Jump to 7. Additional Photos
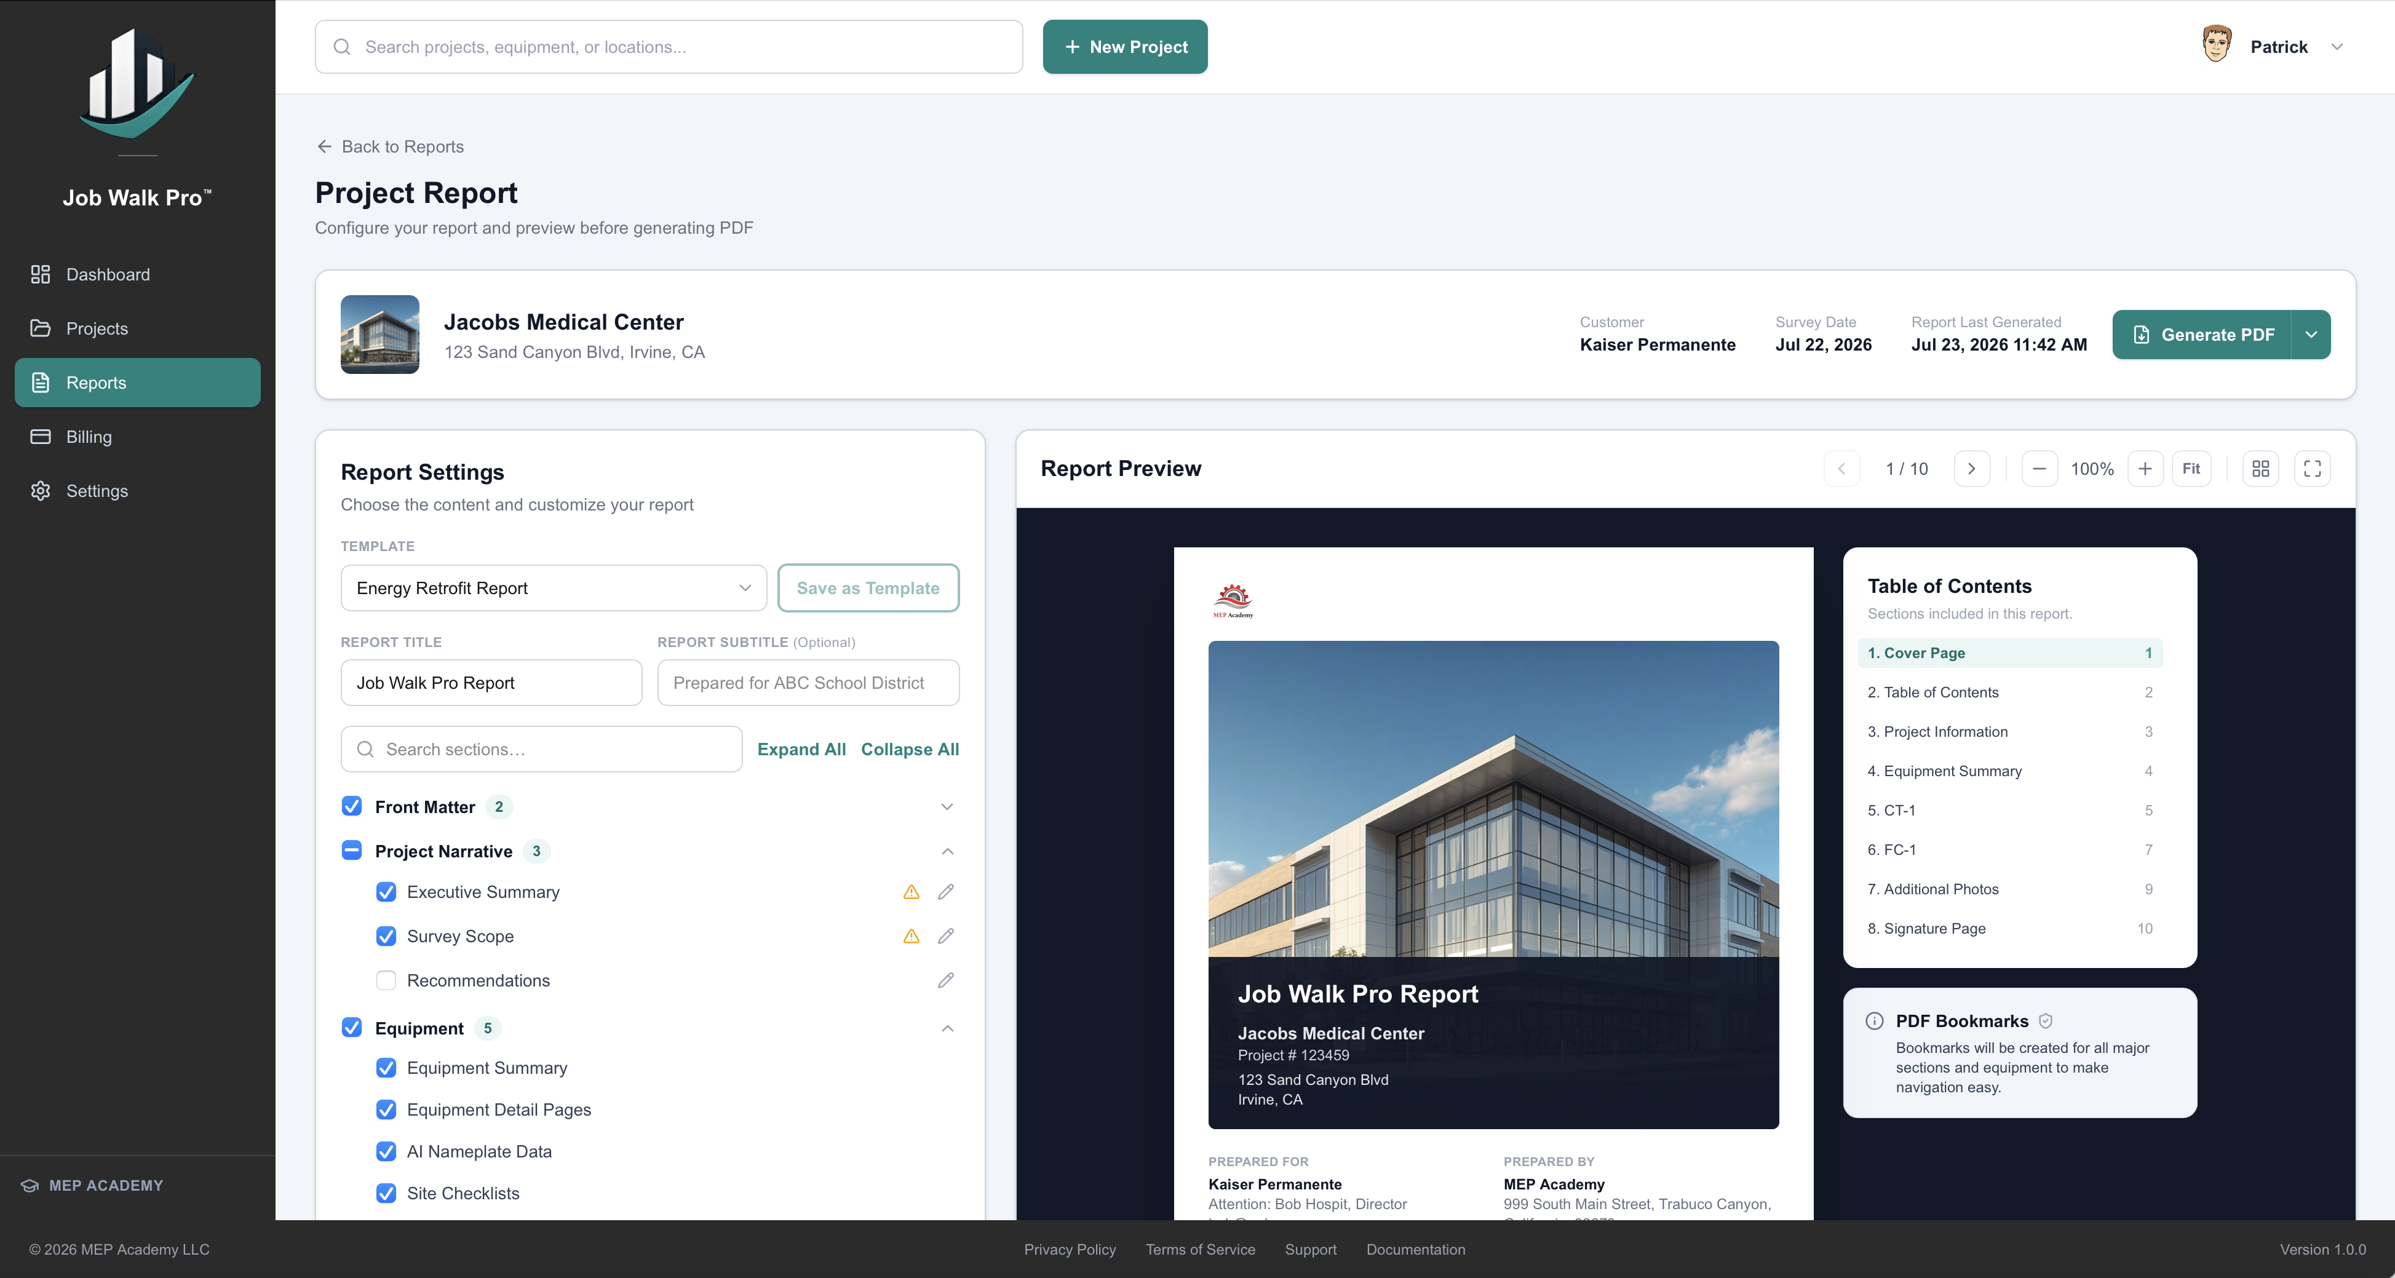 click(x=2010, y=889)
